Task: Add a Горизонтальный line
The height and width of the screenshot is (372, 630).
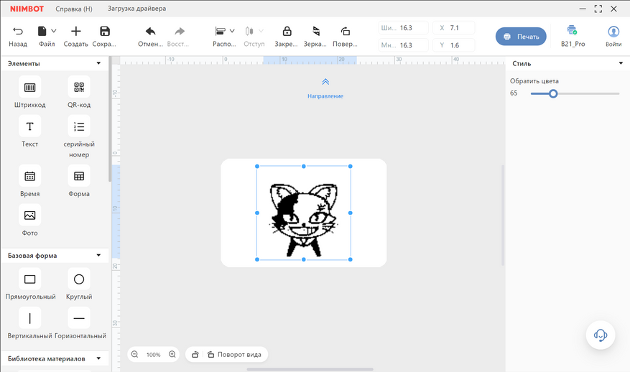Action: point(79,318)
